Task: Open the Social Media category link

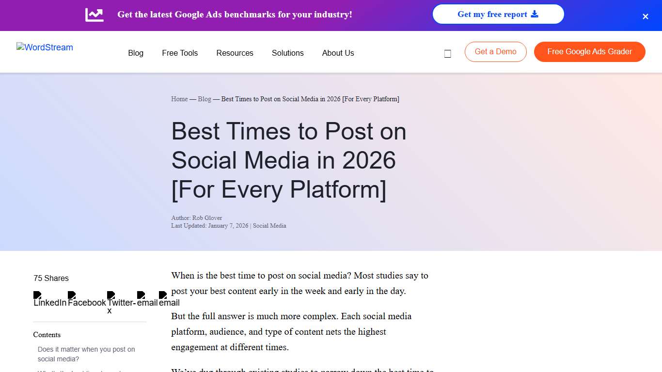Action: point(269,225)
